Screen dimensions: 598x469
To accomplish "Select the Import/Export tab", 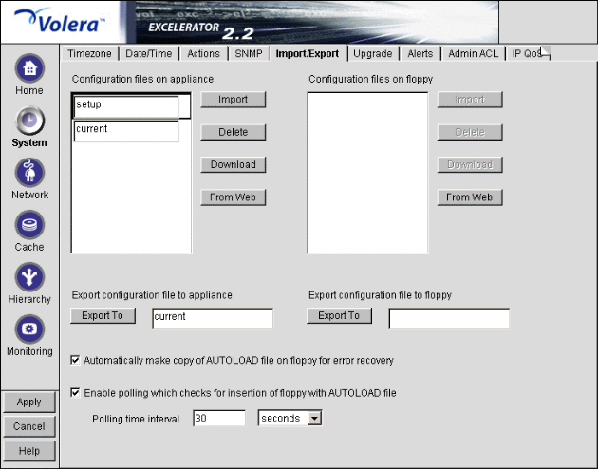I will pyautogui.click(x=308, y=53).
